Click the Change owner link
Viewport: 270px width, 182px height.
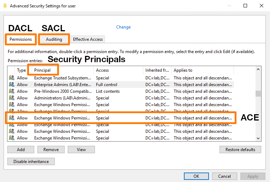123,27
